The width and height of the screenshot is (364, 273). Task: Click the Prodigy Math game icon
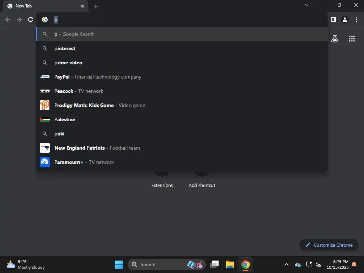pos(45,105)
